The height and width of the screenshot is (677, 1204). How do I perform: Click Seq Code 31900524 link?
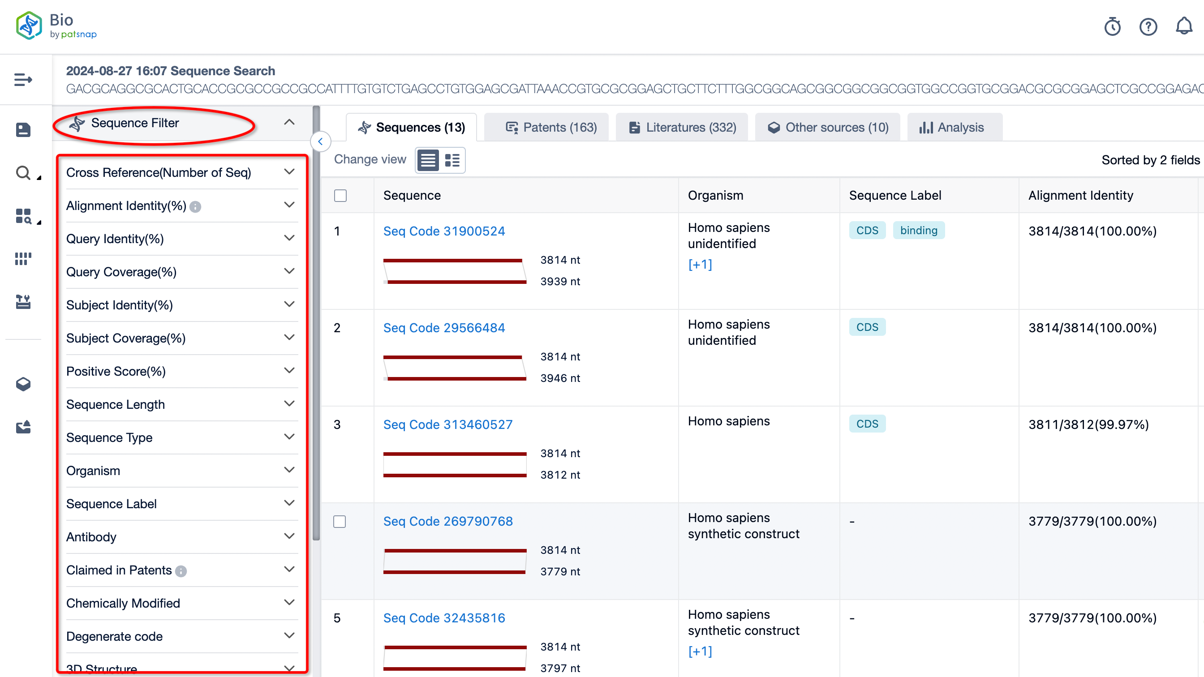(x=443, y=231)
